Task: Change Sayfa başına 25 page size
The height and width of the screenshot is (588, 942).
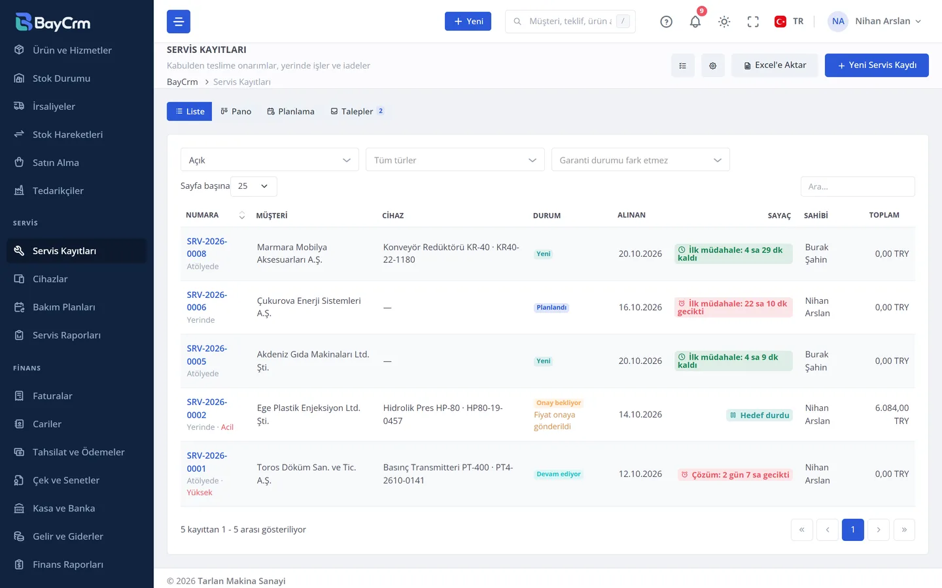Action: [254, 186]
